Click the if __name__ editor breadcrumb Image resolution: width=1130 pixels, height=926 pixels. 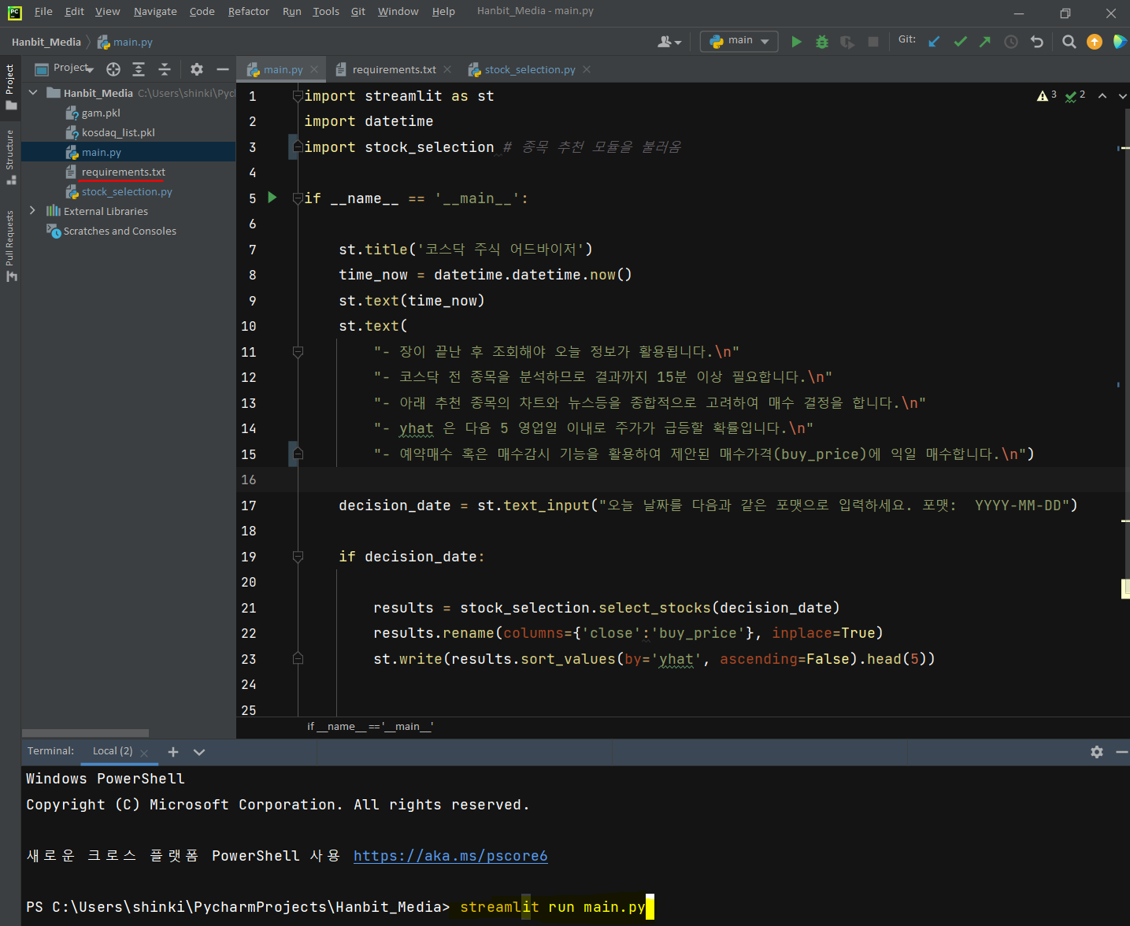tap(370, 726)
